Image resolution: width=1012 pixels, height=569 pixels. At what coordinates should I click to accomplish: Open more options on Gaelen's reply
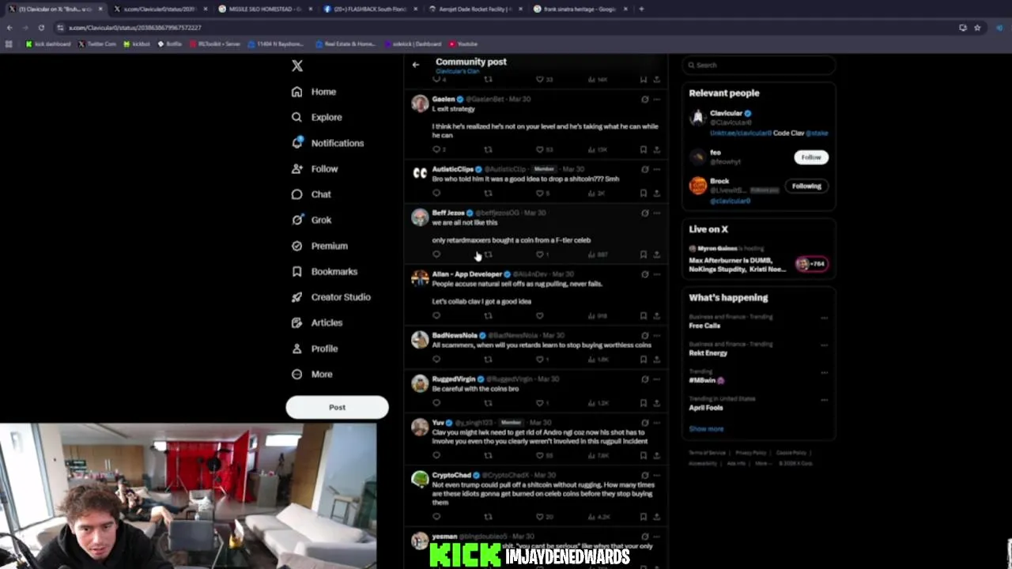click(x=656, y=100)
